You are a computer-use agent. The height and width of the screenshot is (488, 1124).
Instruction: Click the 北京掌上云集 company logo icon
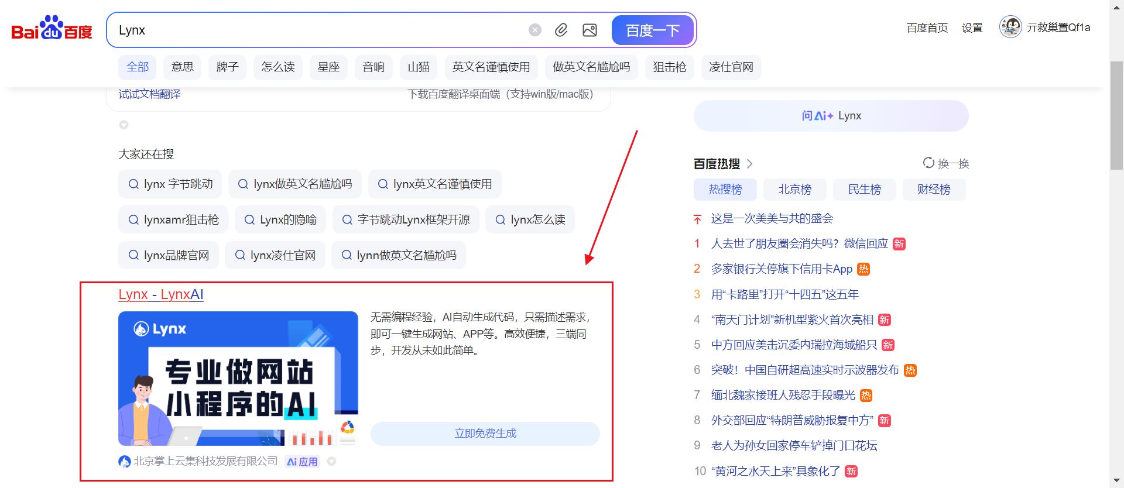coord(124,461)
